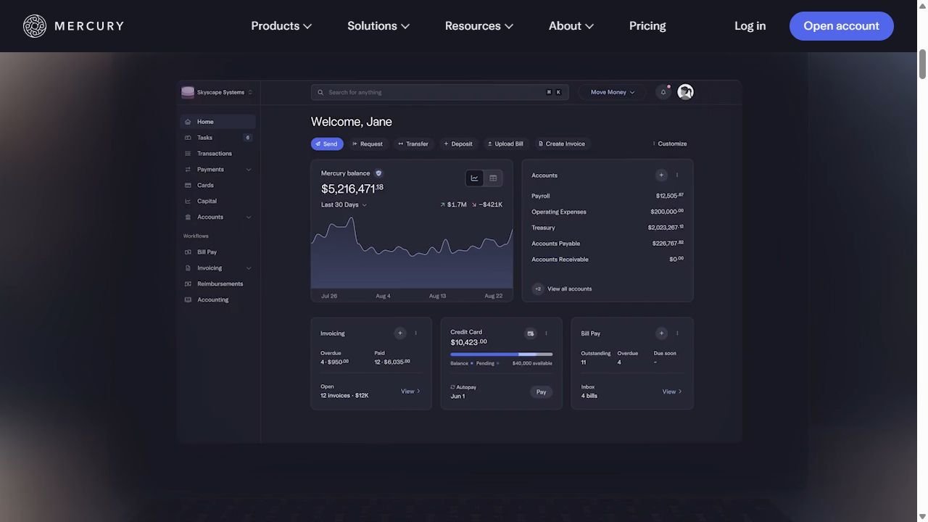Open the Customize option for the dashboard

pyautogui.click(x=669, y=144)
